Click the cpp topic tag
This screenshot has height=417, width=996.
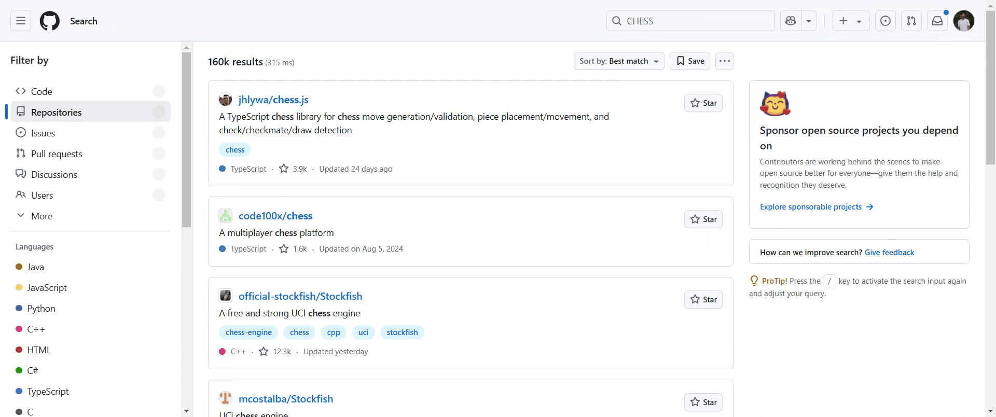coord(334,332)
